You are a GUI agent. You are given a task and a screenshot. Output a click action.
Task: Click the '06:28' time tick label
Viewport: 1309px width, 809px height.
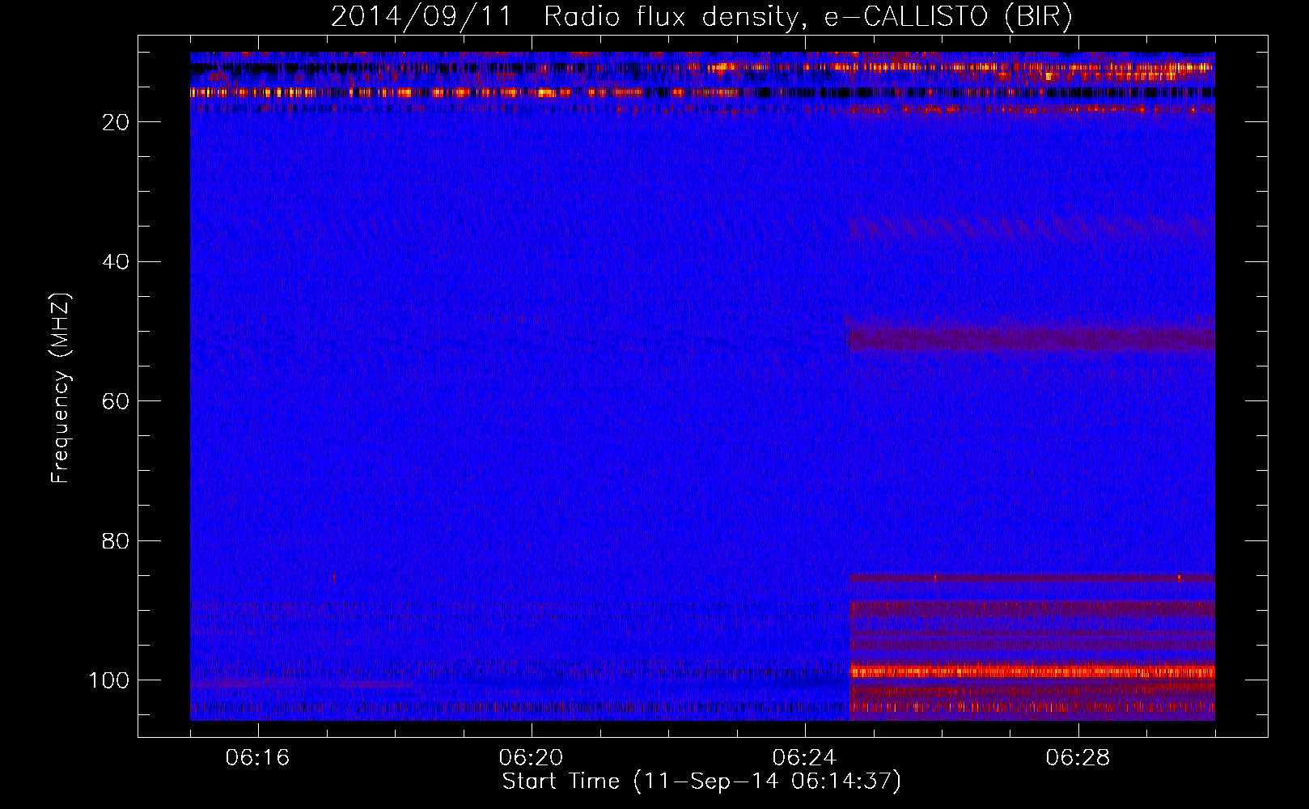coord(1078,758)
